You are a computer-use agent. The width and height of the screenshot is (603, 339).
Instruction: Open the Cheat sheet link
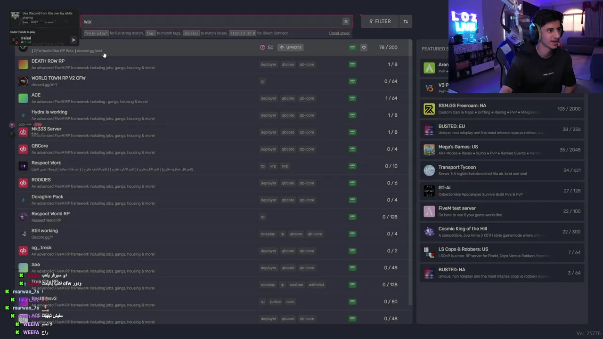point(339,33)
